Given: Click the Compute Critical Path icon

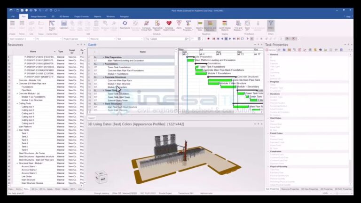Looking at the screenshot, I should click(146, 24).
